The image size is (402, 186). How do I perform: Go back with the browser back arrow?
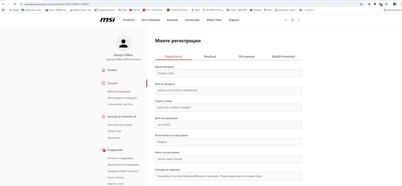point(3,4)
